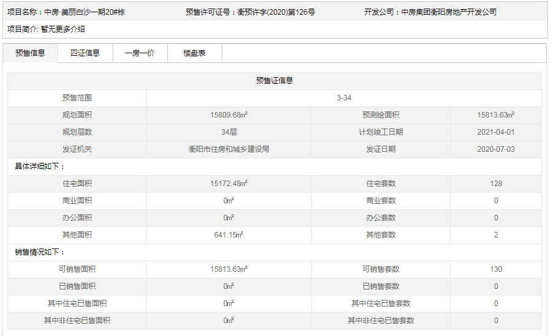The image size is (553, 336).
Task: Click developer name 中房集团衡阳房地产开发公司
Action: pyautogui.click(x=448, y=12)
